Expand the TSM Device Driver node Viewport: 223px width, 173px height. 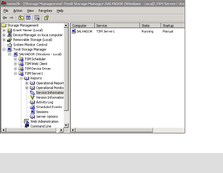[x=15, y=69]
